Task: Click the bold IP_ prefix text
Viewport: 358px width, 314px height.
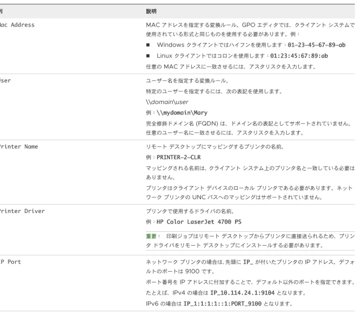Action: 248,262
